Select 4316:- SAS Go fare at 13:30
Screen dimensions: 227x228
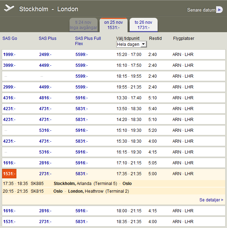click(9, 98)
